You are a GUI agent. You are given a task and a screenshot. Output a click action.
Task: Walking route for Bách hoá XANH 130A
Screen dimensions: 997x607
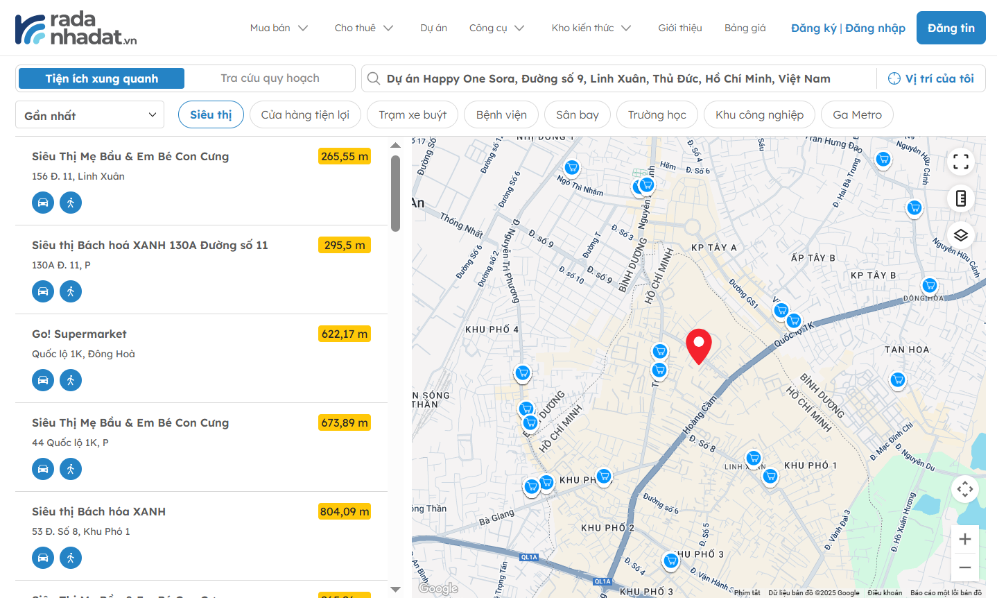[x=71, y=291]
